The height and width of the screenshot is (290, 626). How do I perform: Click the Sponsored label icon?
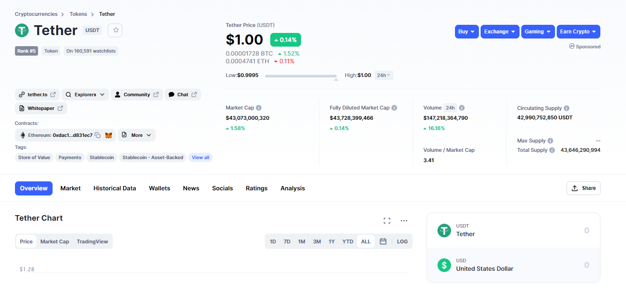click(572, 46)
